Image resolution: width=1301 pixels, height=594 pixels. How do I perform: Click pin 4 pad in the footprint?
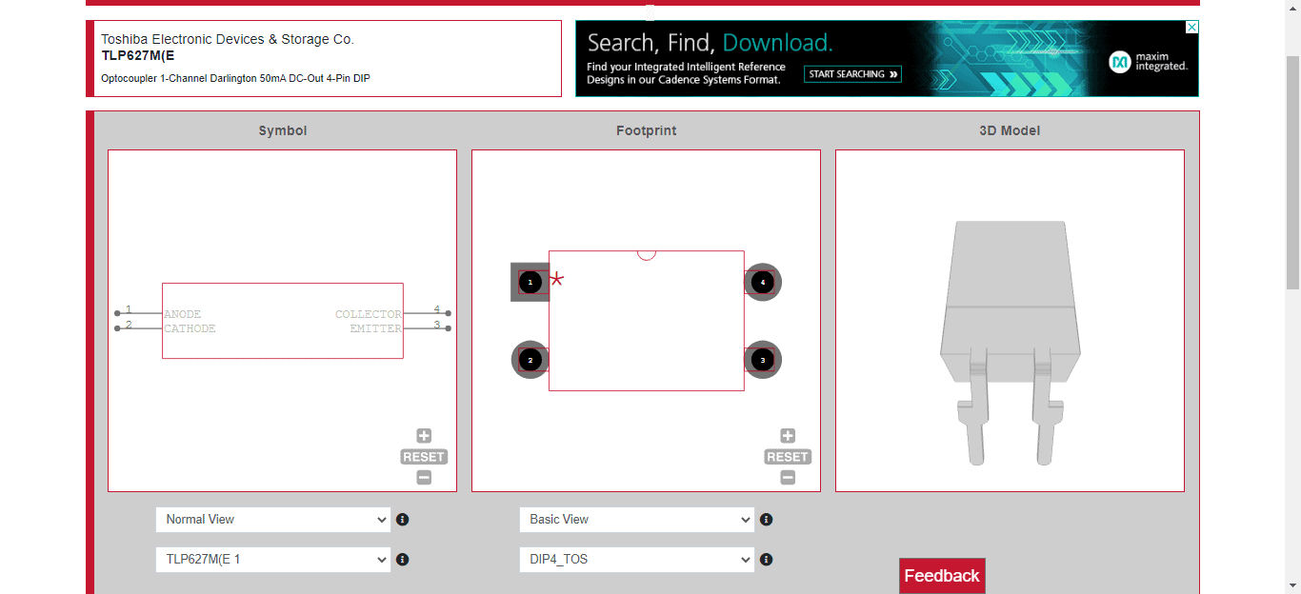click(x=763, y=282)
